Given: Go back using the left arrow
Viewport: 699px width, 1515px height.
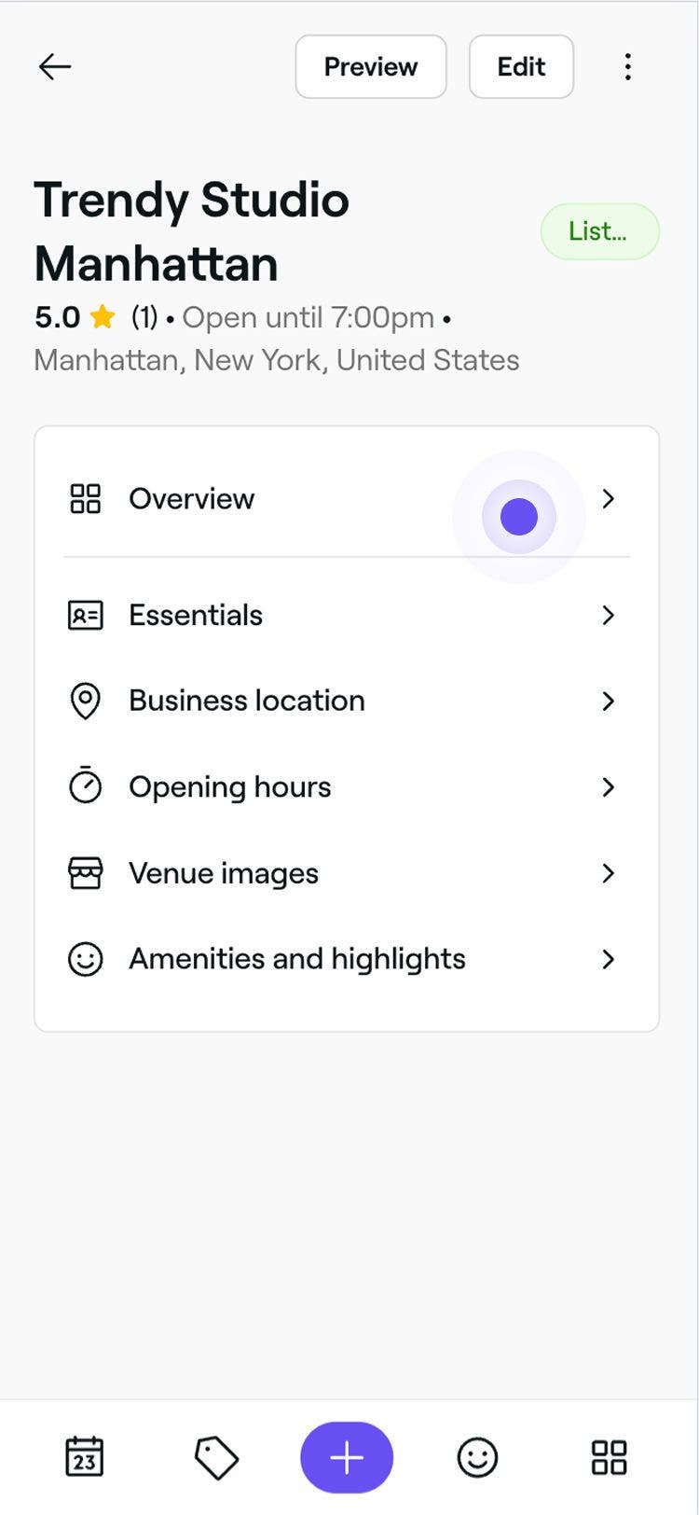Looking at the screenshot, I should click(x=55, y=66).
